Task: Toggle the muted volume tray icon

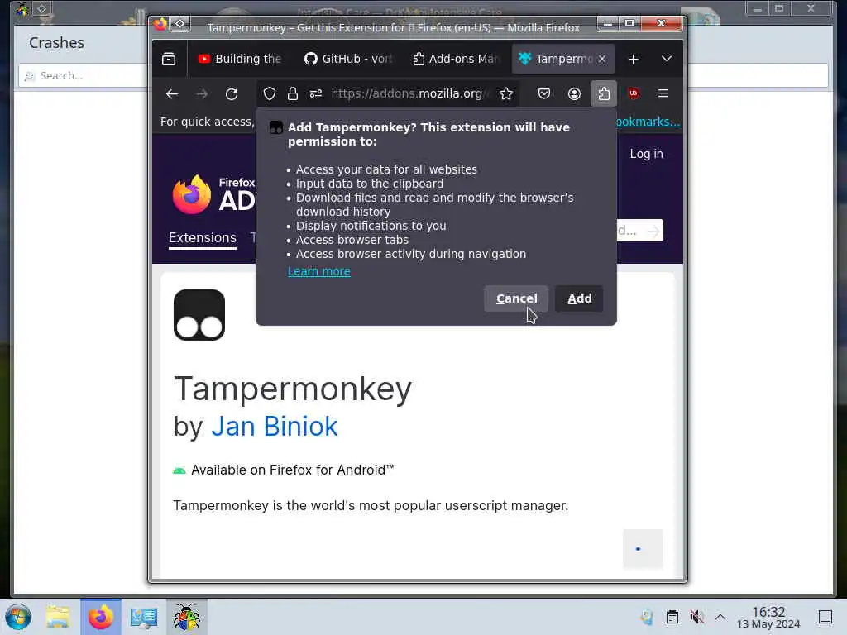Action: coord(696,617)
